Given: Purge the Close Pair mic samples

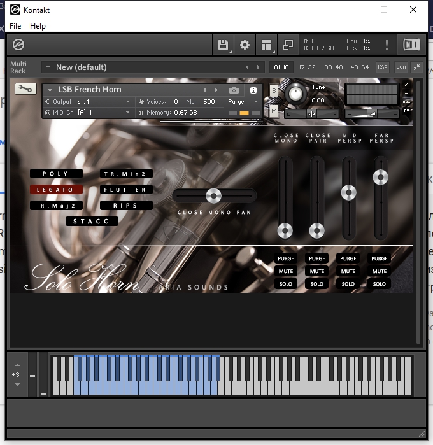Looking at the screenshot, I should tap(317, 258).
